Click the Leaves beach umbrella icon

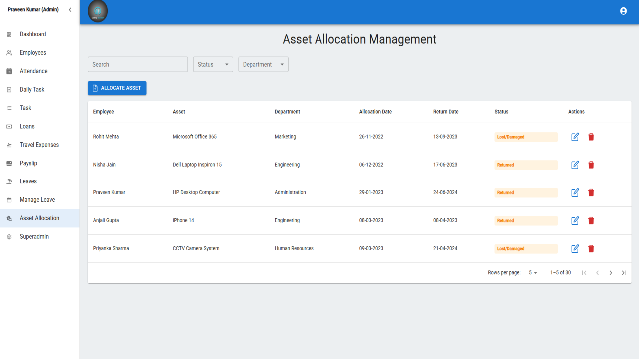coord(9,181)
